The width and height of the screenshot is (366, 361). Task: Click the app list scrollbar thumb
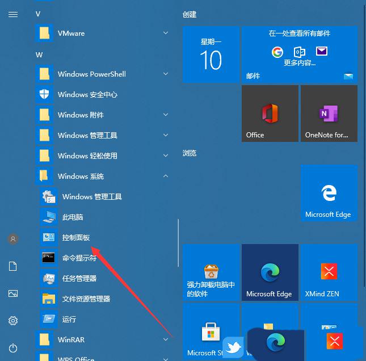pyautogui.click(x=178, y=243)
